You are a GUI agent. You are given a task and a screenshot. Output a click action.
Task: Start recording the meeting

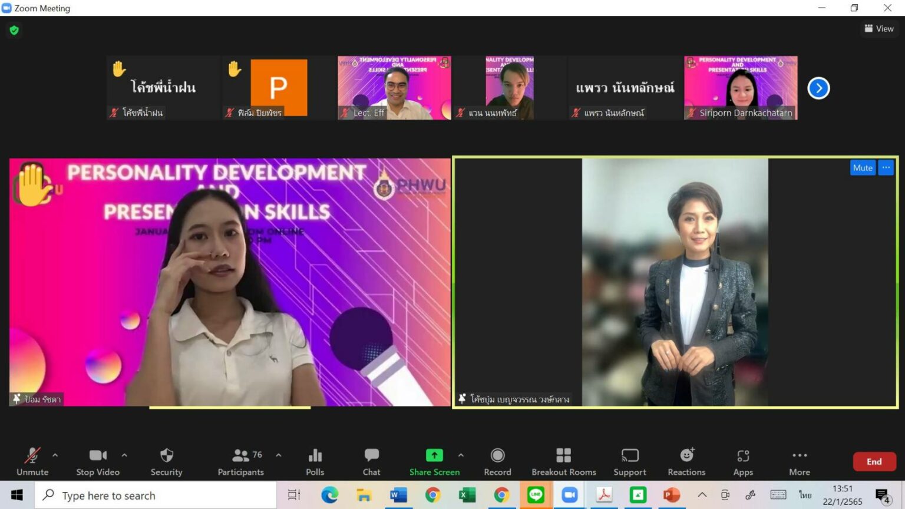pos(497,461)
